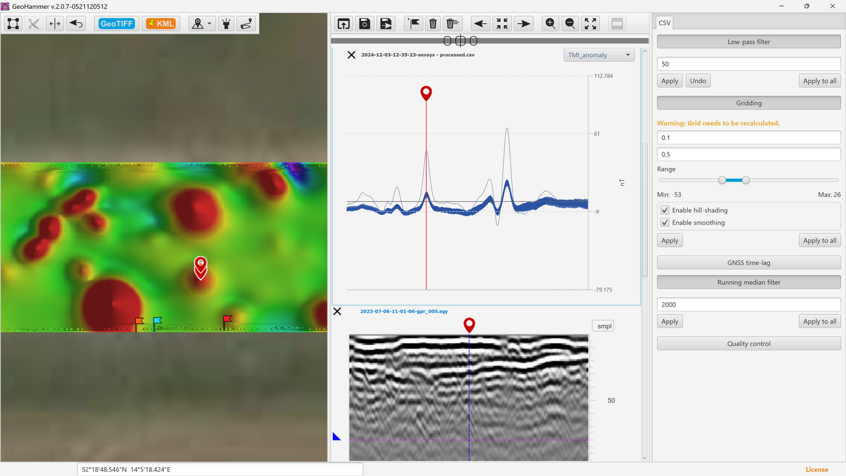846x476 pixels.
Task: Expand the GNSS time-lag section
Action: pyautogui.click(x=748, y=262)
